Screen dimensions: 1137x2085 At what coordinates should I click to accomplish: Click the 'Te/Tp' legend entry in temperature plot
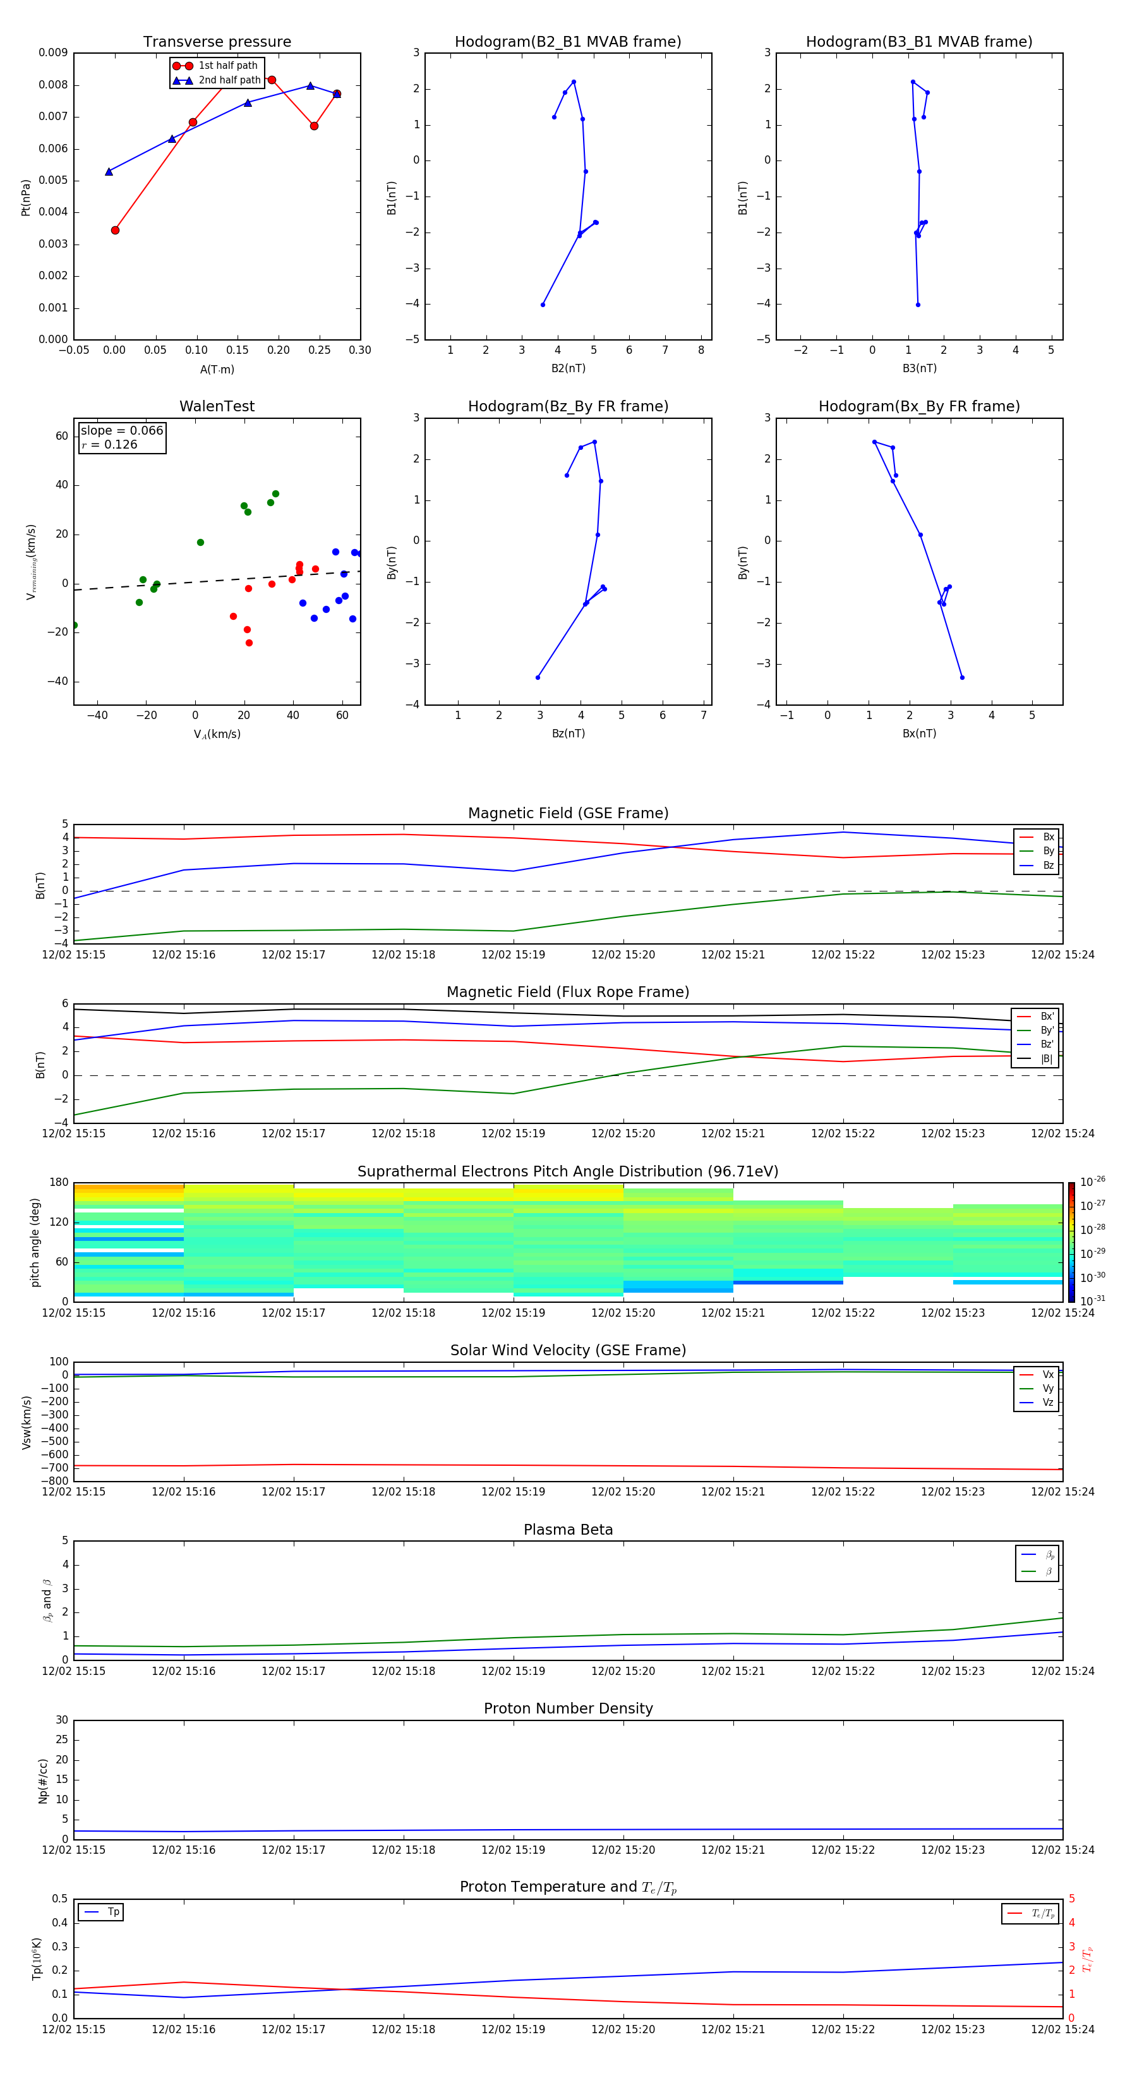[1031, 1913]
